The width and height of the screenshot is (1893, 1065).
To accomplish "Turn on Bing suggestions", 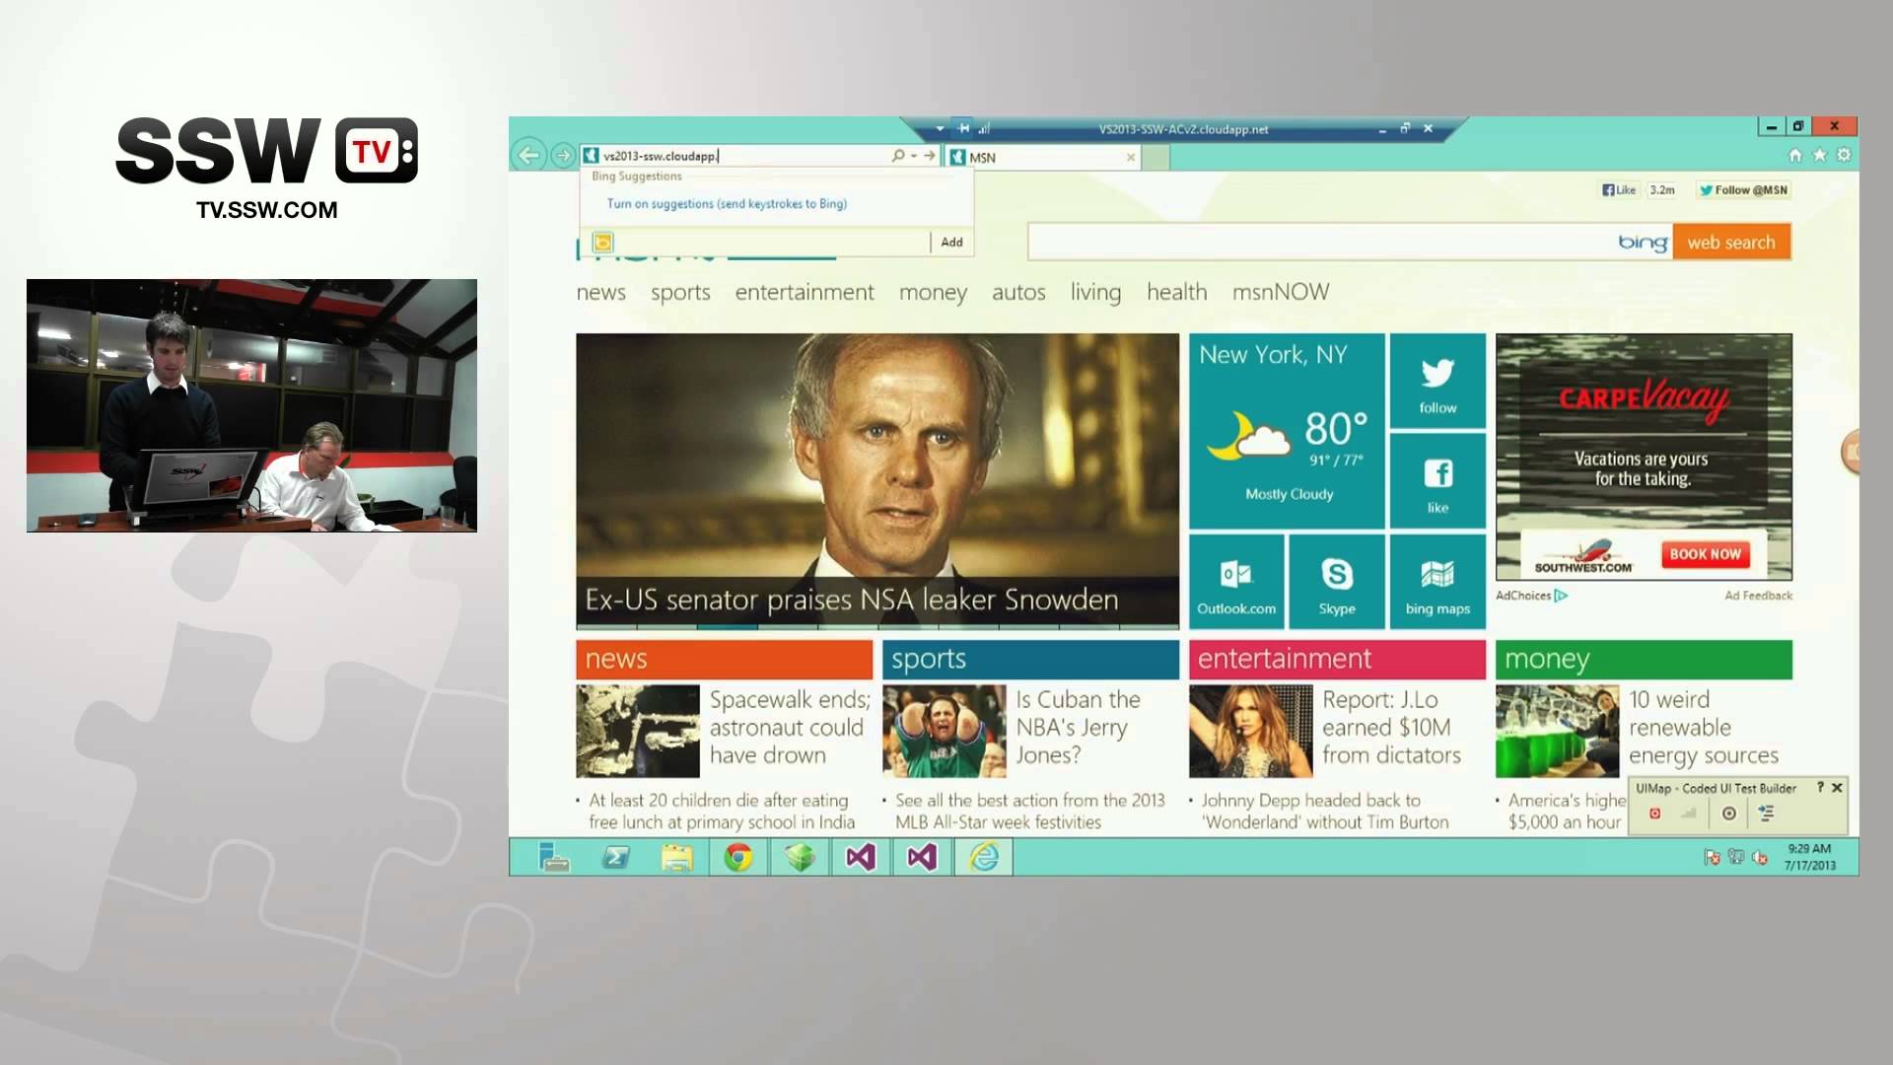I will coord(727,204).
